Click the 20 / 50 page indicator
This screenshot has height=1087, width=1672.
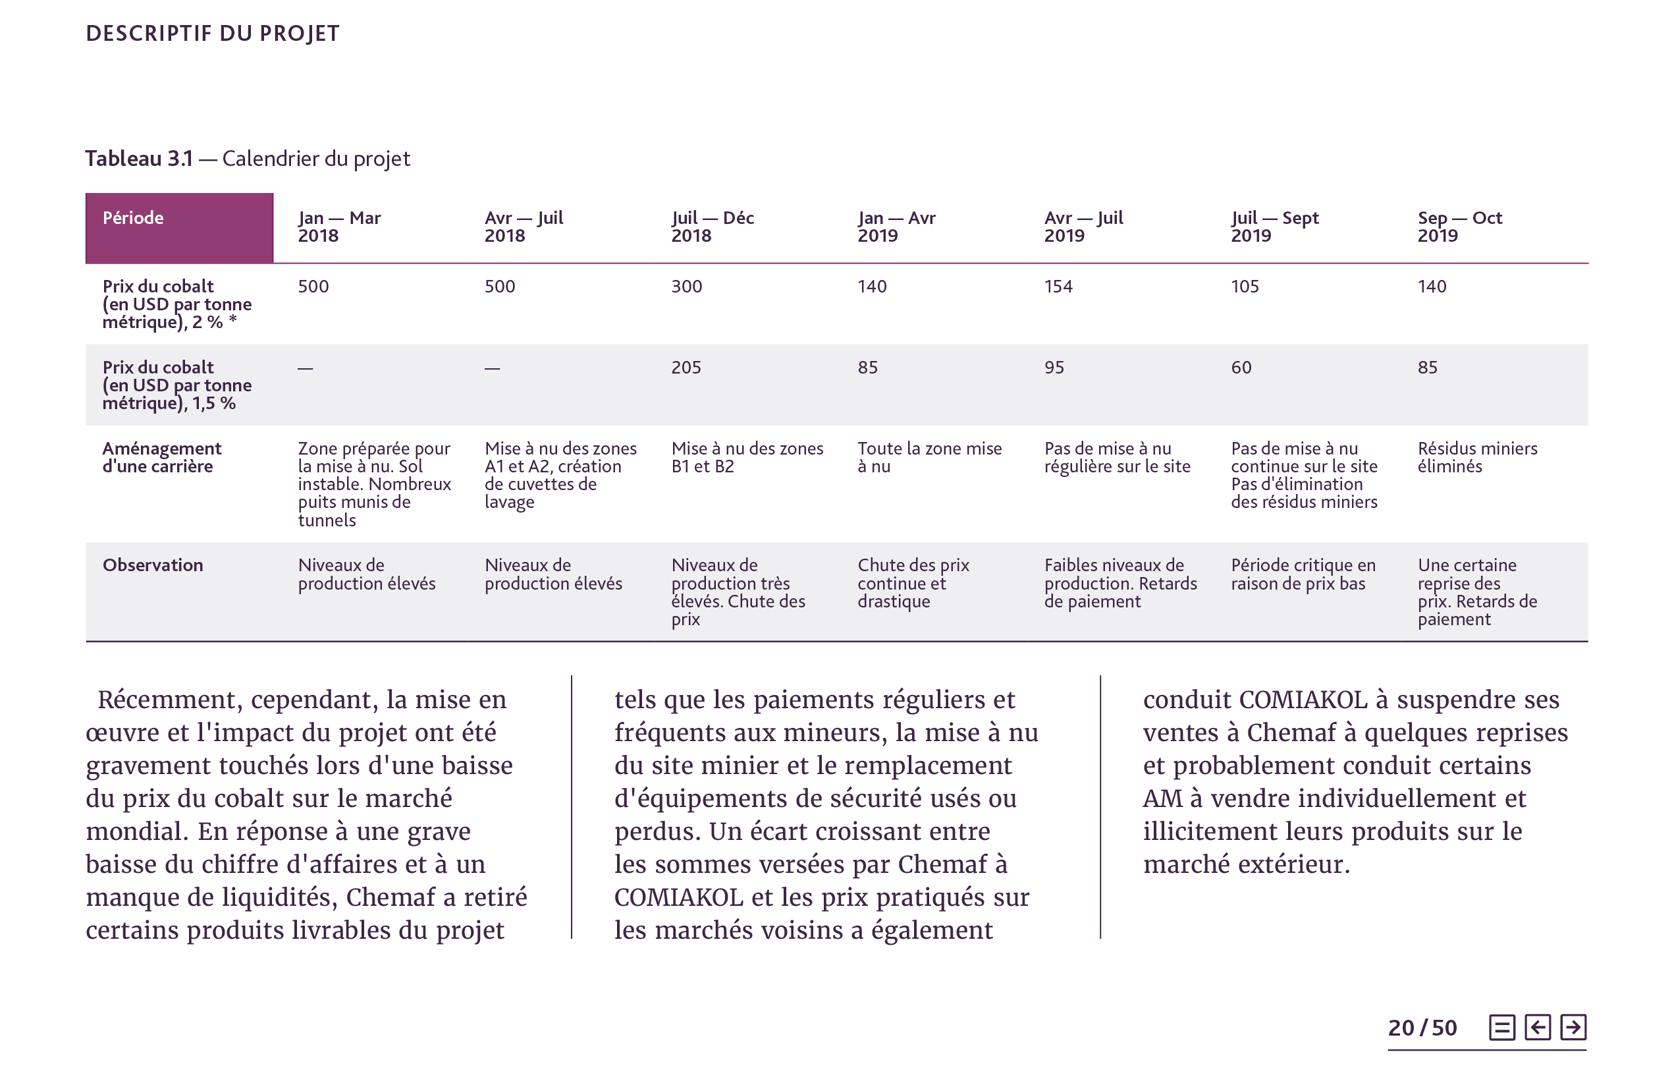1422,1028
